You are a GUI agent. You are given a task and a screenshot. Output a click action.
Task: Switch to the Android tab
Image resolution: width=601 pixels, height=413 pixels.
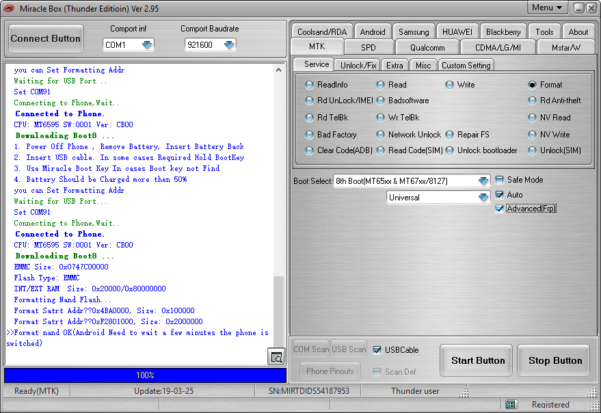click(373, 32)
